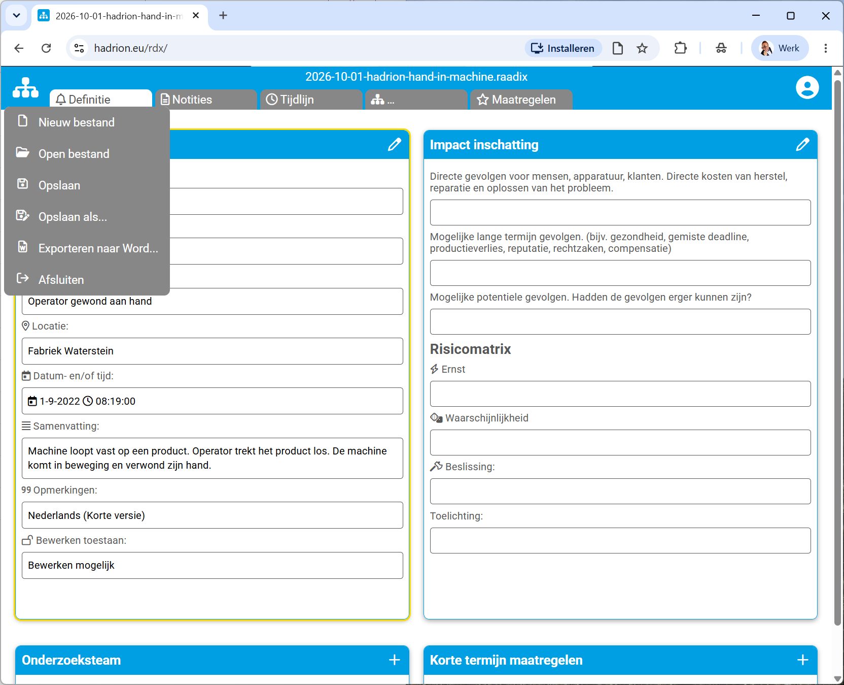Bookmark page with the star icon
The image size is (844, 685).
(642, 48)
